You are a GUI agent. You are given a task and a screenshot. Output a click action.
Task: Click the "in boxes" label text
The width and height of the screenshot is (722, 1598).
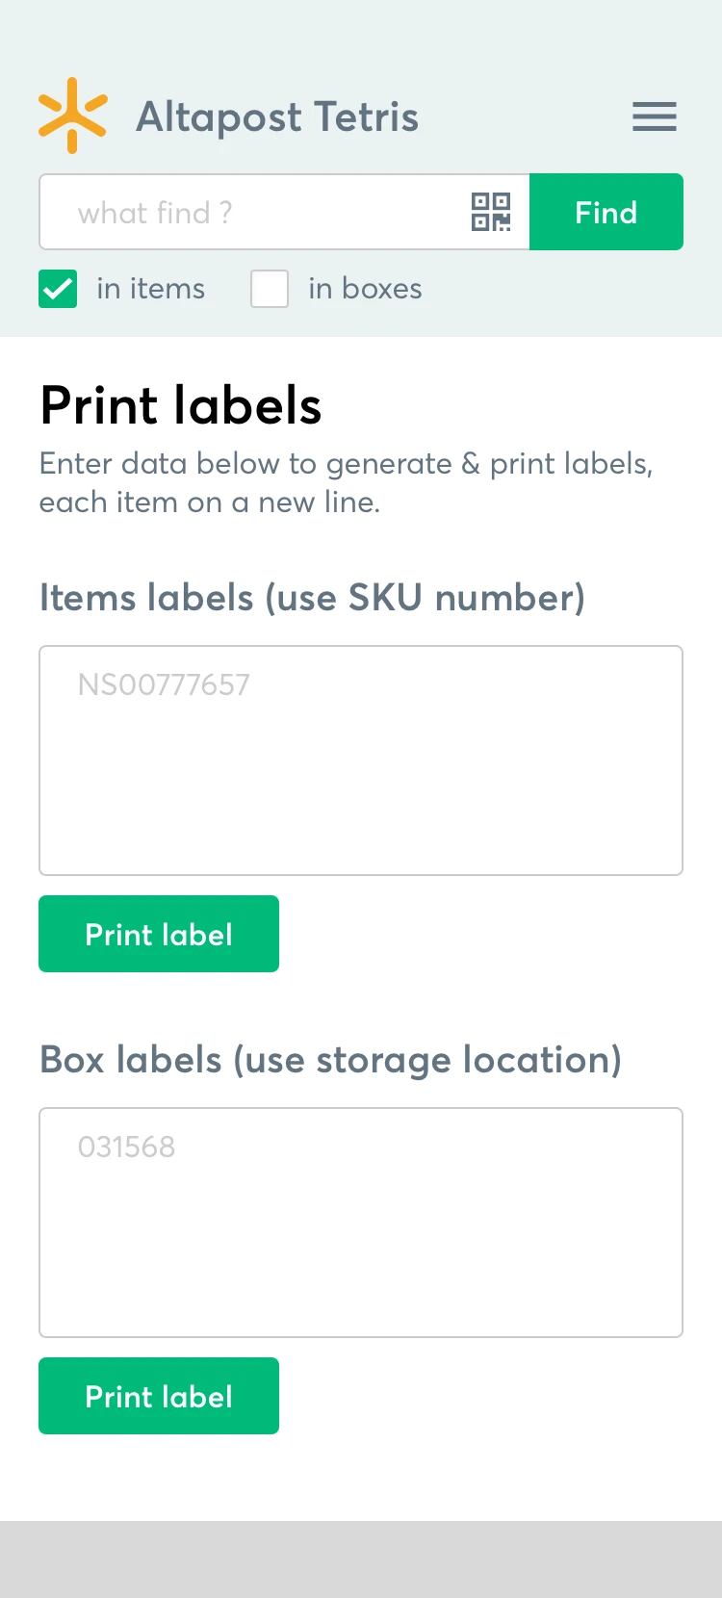click(x=365, y=289)
